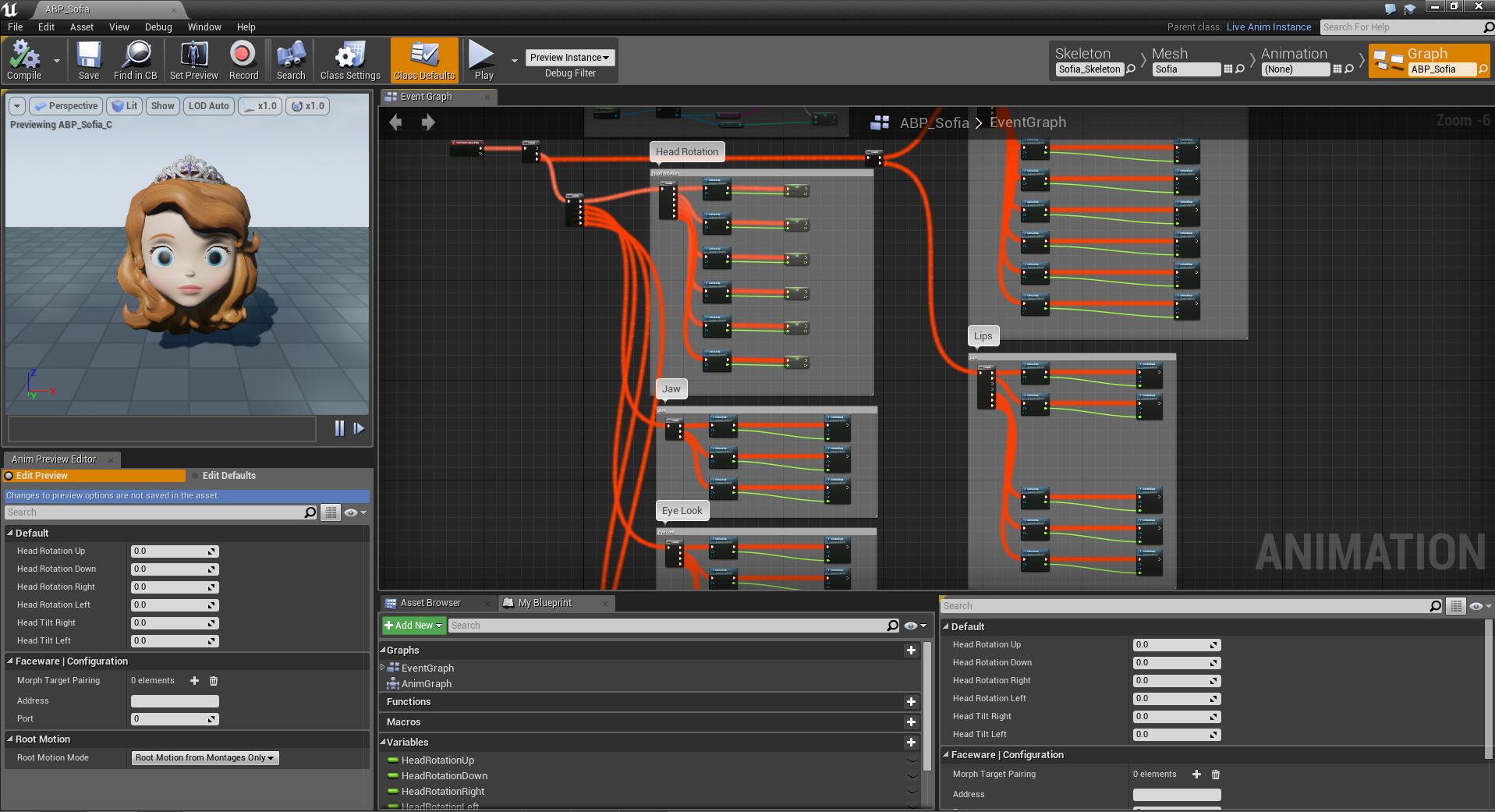
Task: Find Sofia_Skeleton in content browser
Action: [x=1131, y=69]
